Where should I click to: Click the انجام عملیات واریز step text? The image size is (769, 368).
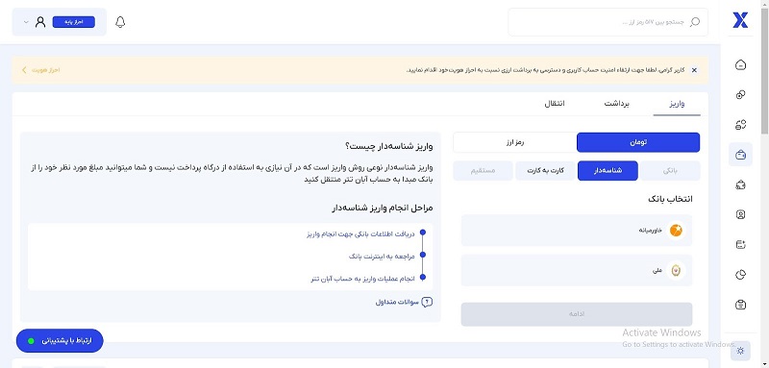363,279
